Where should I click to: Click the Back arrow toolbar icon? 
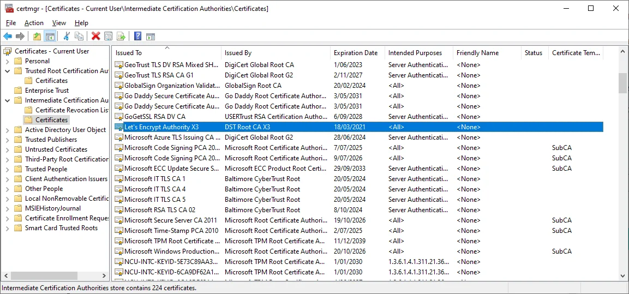pyautogui.click(x=8, y=37)
